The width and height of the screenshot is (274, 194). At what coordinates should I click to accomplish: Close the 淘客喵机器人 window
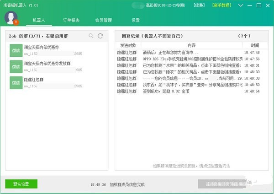268,5
